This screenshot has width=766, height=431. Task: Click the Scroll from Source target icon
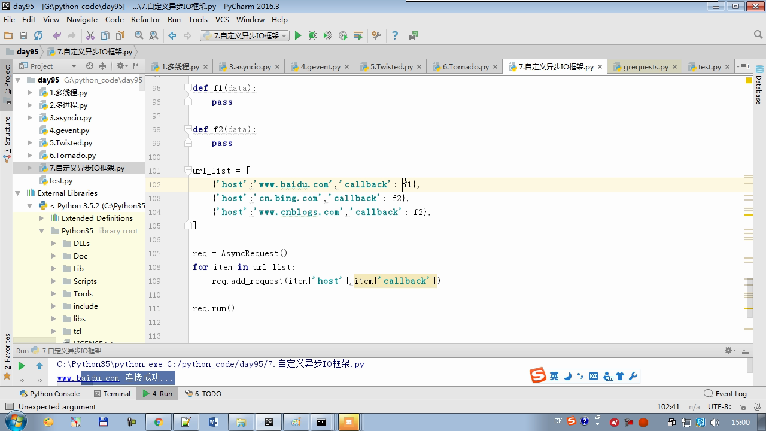(90, 66)
